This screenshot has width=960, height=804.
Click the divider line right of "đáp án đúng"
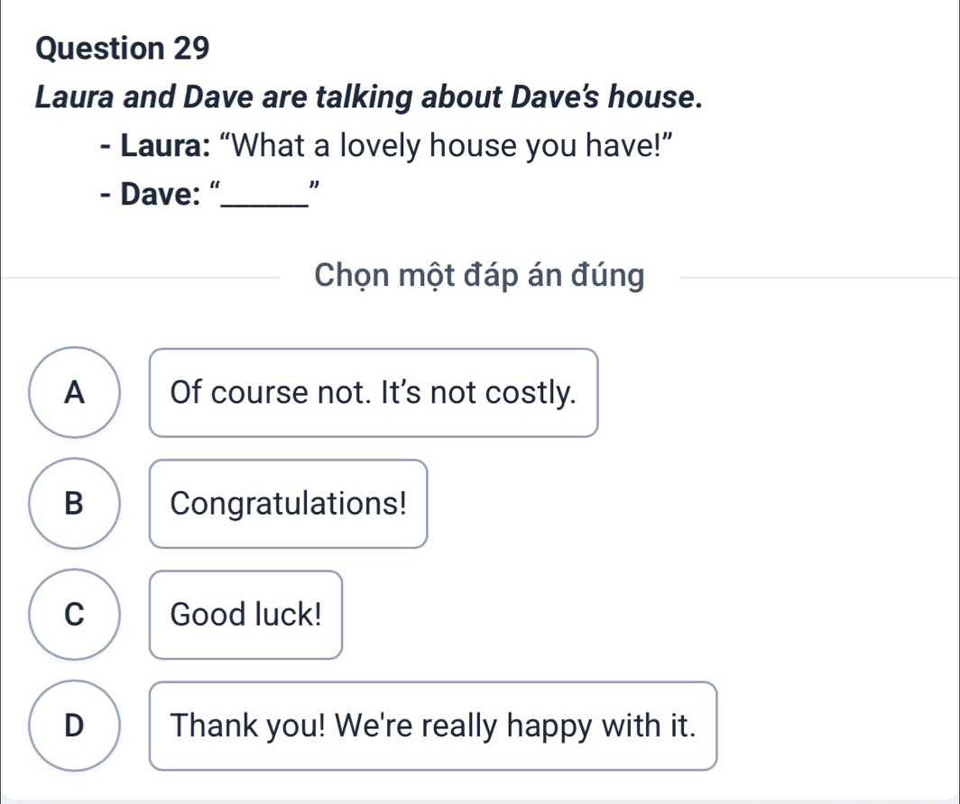click(x=812, y=278)
